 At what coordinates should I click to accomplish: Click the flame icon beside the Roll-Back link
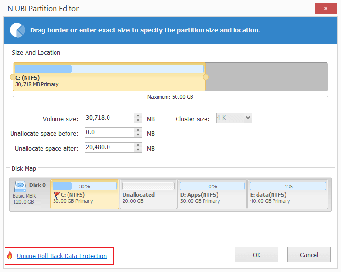click(x=10, y=255)
